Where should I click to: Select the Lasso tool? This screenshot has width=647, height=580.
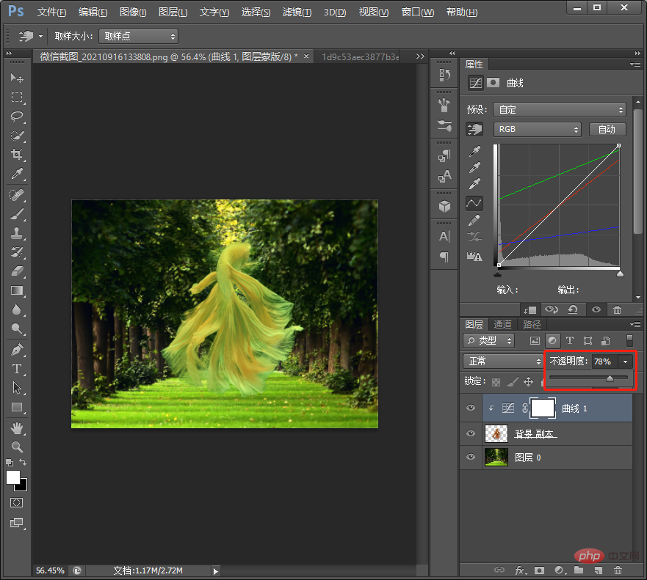point(17,117)
